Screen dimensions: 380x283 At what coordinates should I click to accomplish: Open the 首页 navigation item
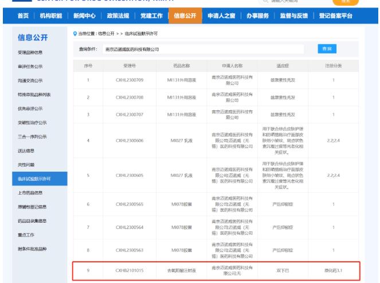(x=23, y=15)
